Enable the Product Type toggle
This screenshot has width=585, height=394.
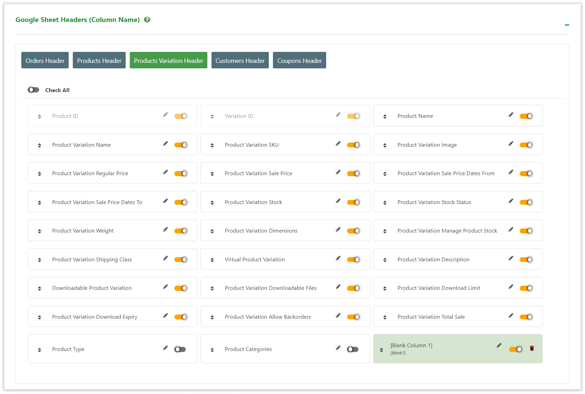(x=180, y=349)
